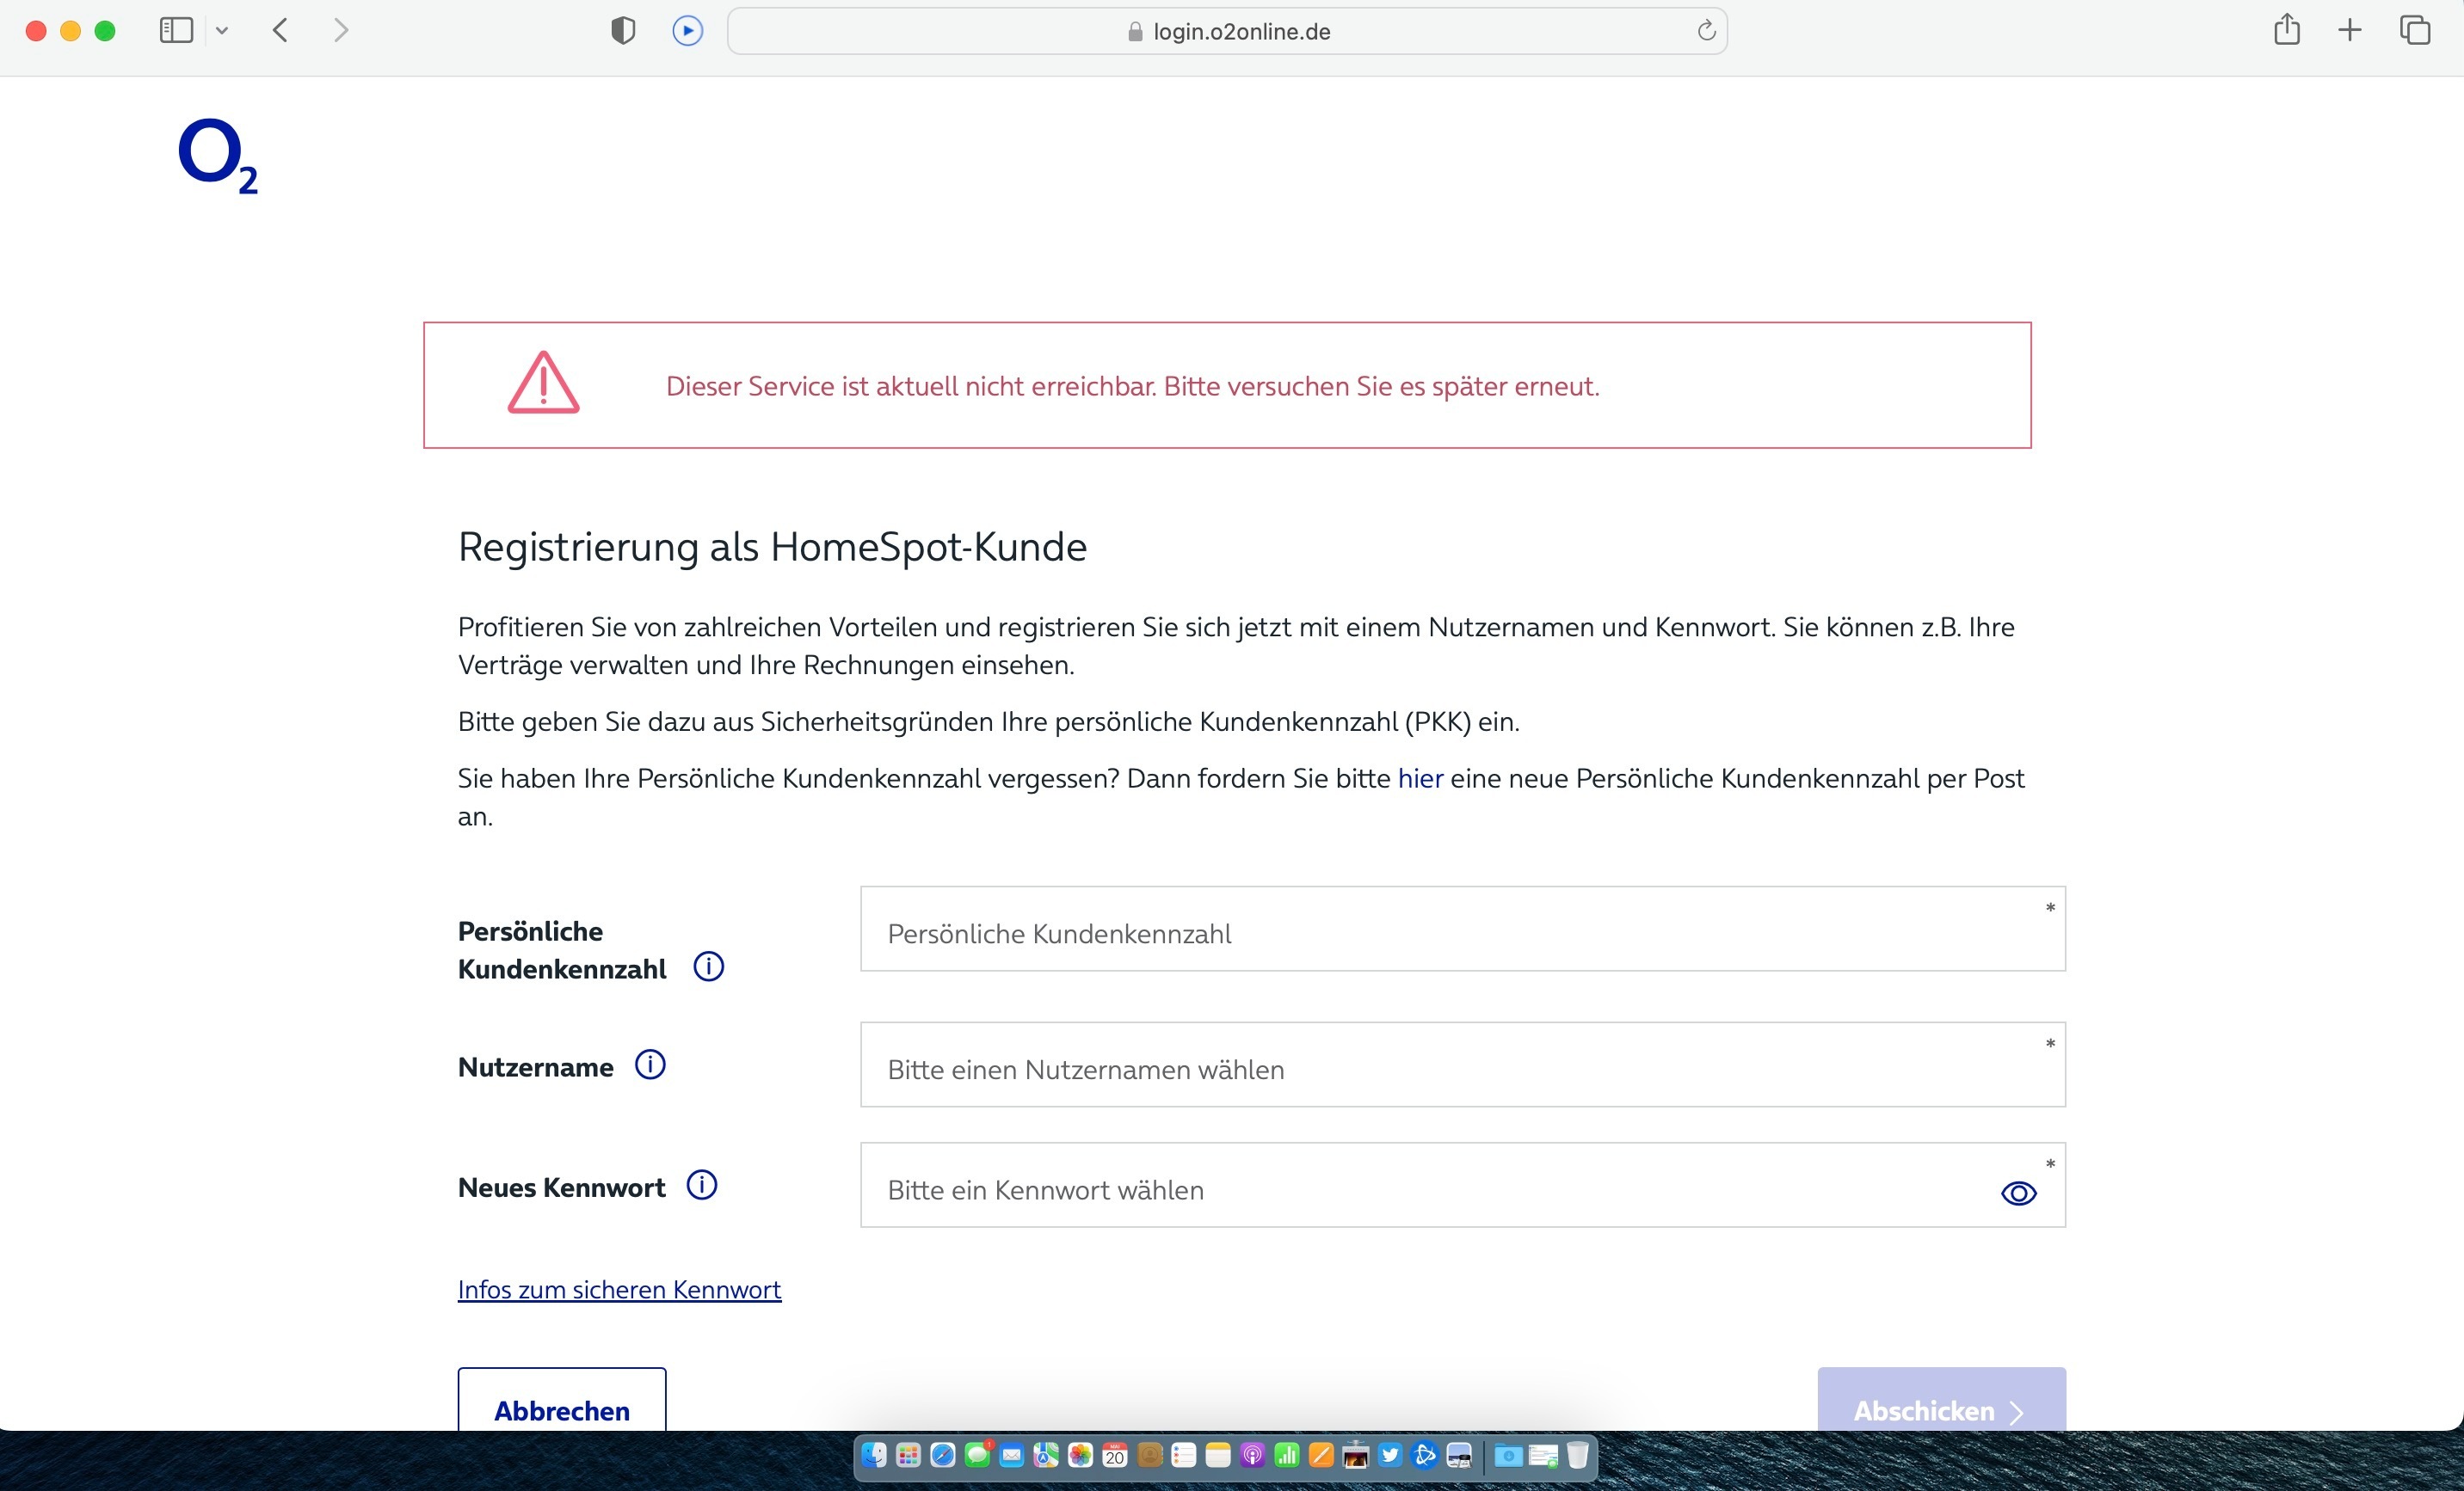This screenshot has width=2464, height=1491.
Task: Open Safari from the Dock
Action: pos(943,1455)
